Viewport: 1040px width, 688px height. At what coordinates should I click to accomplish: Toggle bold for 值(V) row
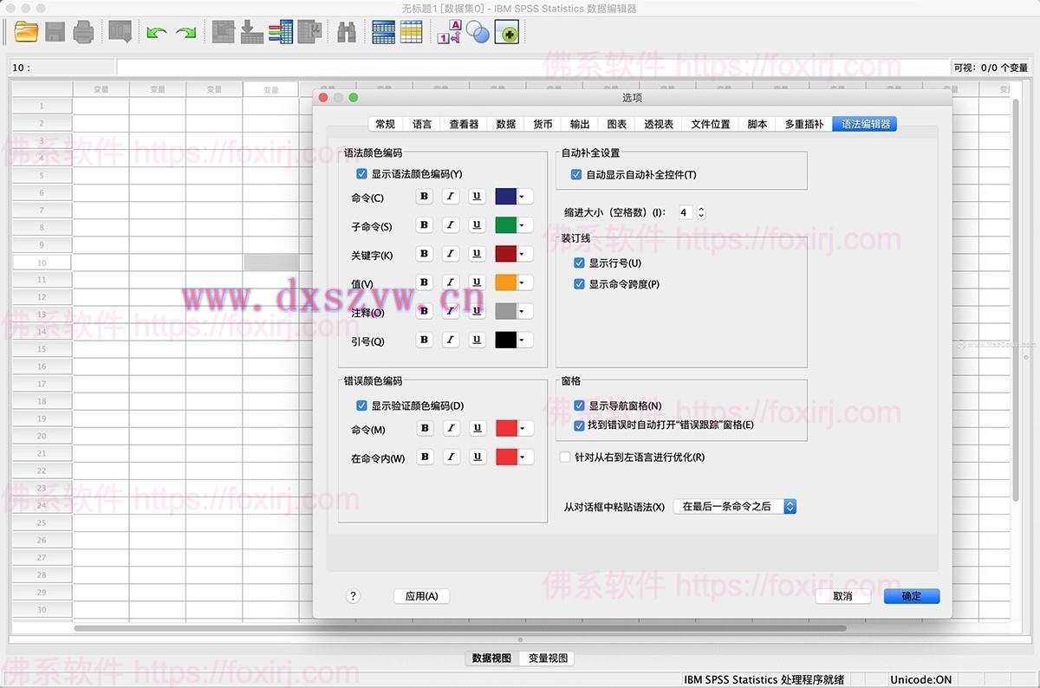click(x=424, y=282)
